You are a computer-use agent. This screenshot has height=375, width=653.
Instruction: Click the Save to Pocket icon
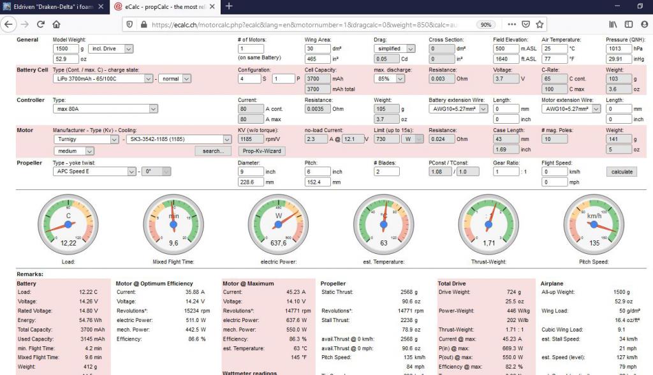(x=524, y=24)
